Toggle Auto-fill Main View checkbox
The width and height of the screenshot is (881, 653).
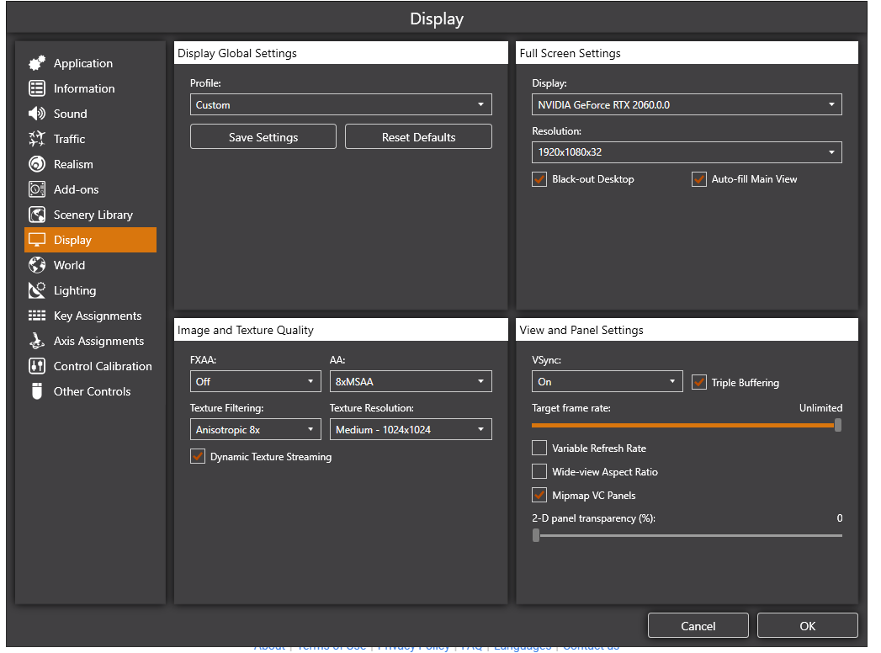[699, 179]
